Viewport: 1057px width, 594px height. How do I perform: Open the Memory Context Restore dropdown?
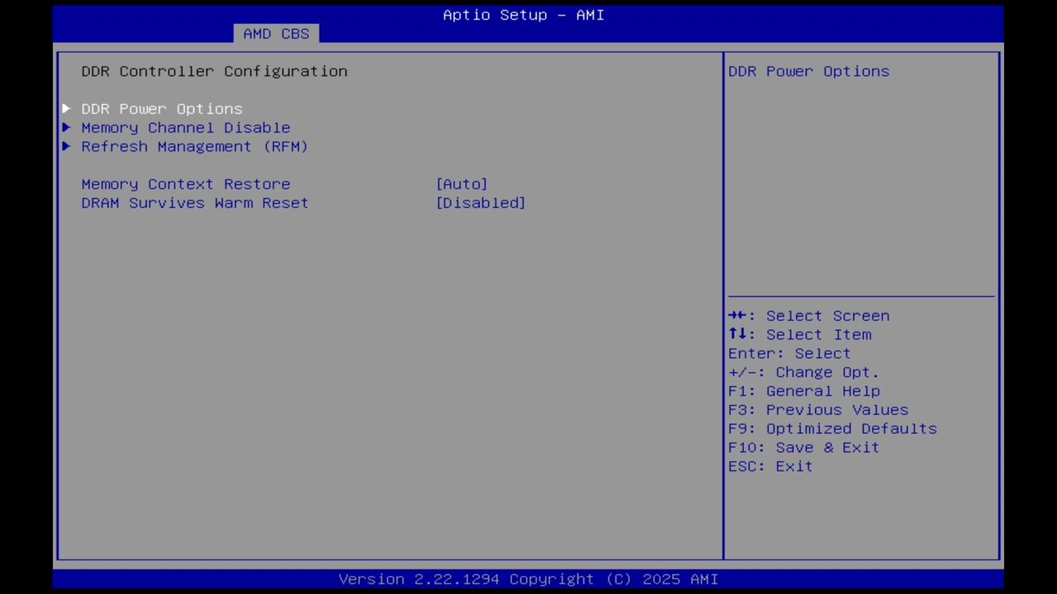[x=462, y=183]
